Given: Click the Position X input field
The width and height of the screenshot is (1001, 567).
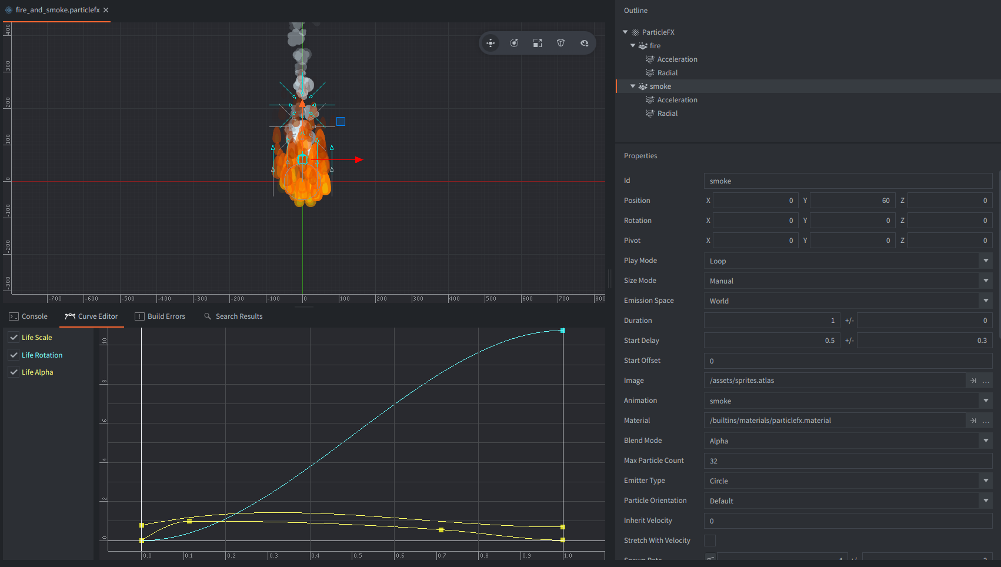Looking at the screenshot, I should (756, 201).
